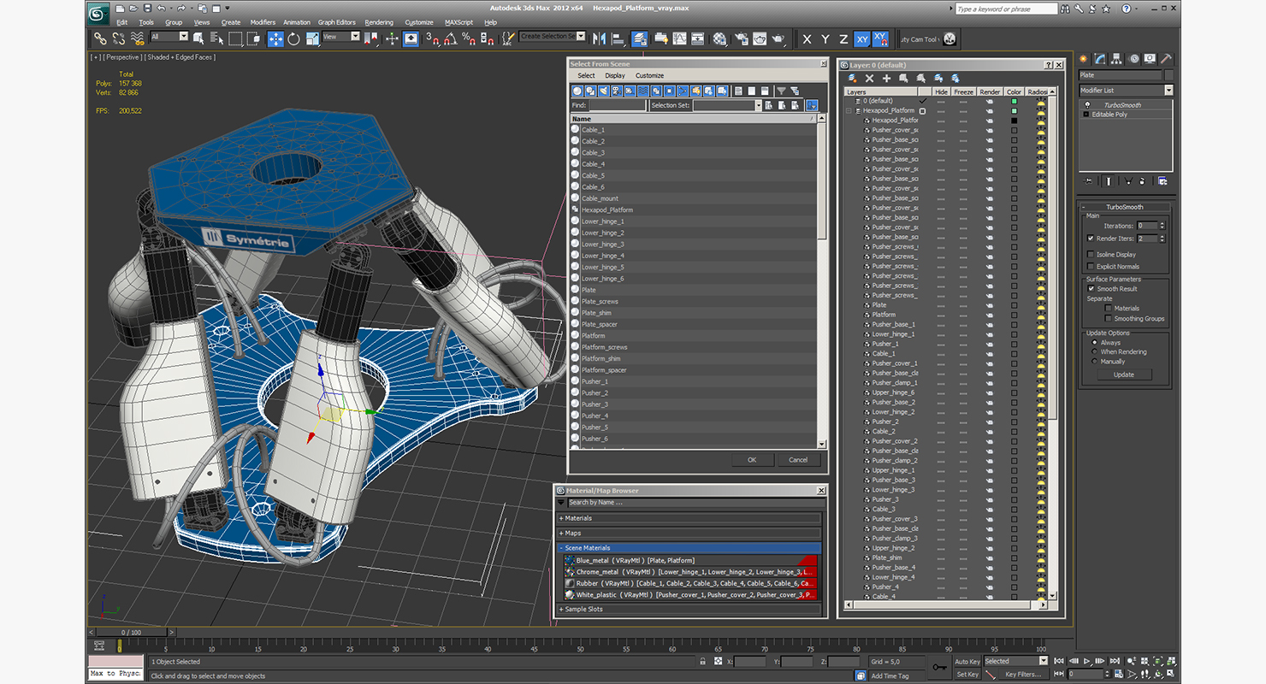
Task: Select Lower_hinge_3 in the scene list
Action: click(602, 245)
